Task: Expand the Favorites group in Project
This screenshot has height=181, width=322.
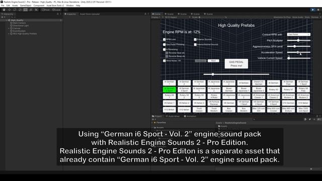Action: coord(152,123)
